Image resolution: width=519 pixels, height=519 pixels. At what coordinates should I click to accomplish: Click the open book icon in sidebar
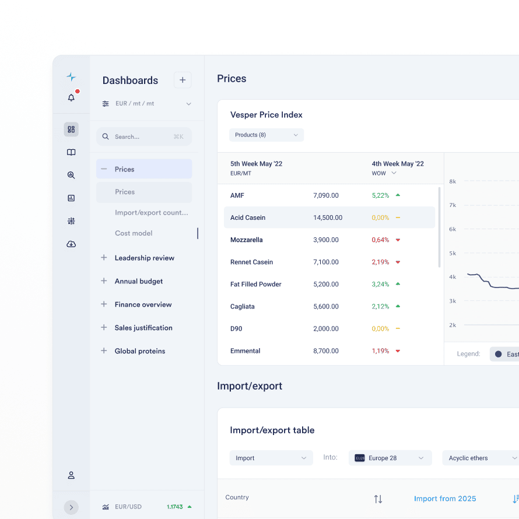71,152
